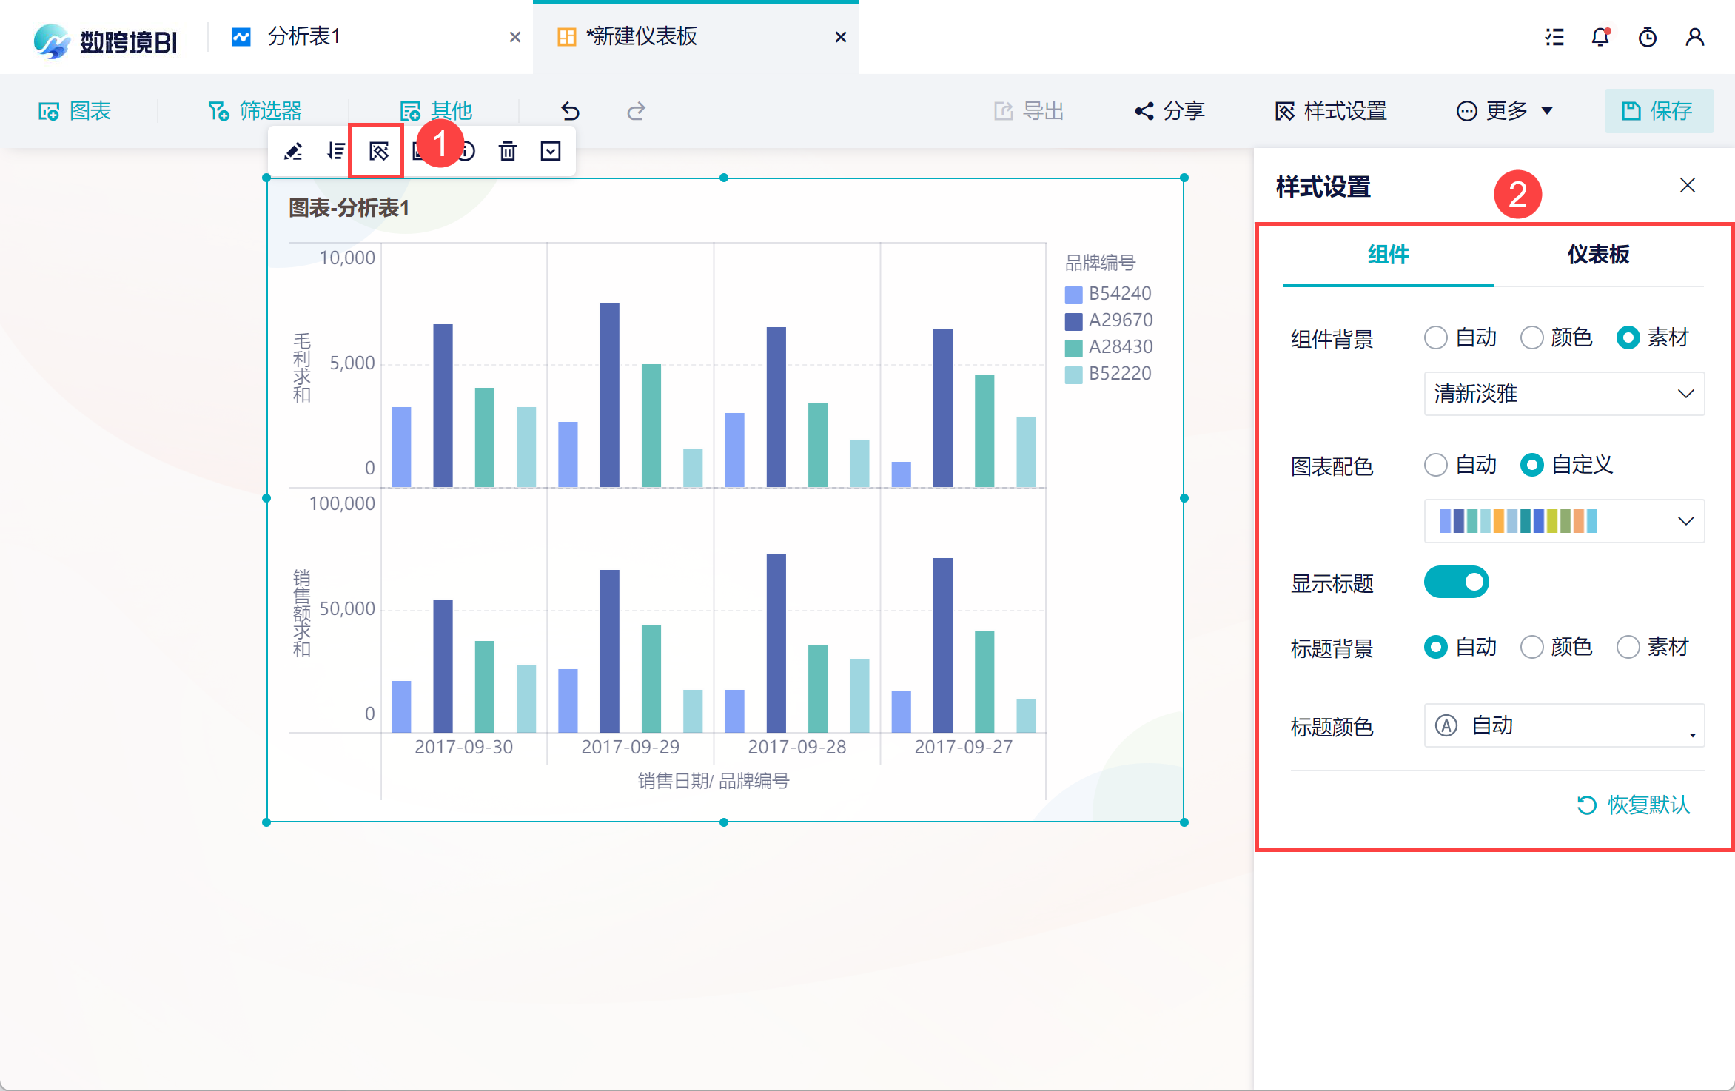Select 素材 radio for 标题背景
1735x1091 pixels.
(1628, 648)
